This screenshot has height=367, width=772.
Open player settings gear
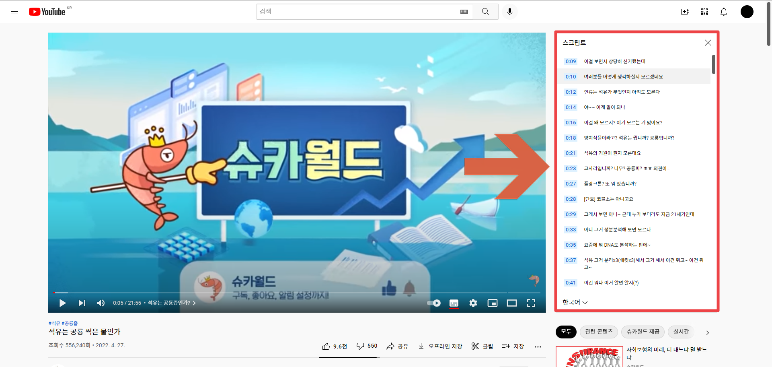(473, 303)
